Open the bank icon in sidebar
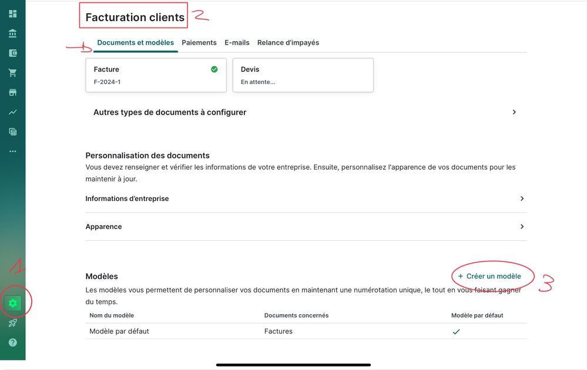The image size is (587, 370). click(x=12, y=33)
